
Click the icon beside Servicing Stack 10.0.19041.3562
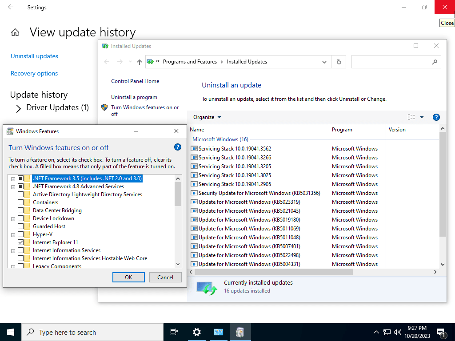194,148
